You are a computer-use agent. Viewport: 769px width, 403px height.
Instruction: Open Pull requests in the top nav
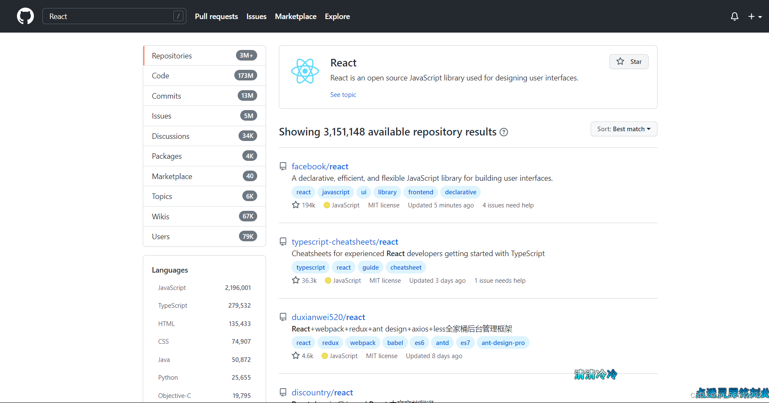pyautogui.click(x=217, y=17)
